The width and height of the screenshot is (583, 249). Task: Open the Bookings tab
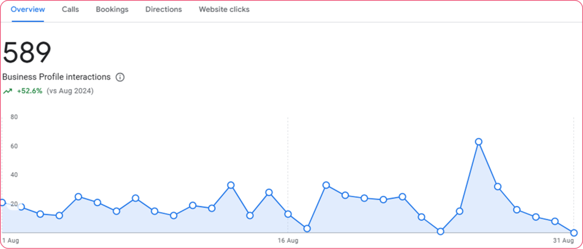(112, 10)
